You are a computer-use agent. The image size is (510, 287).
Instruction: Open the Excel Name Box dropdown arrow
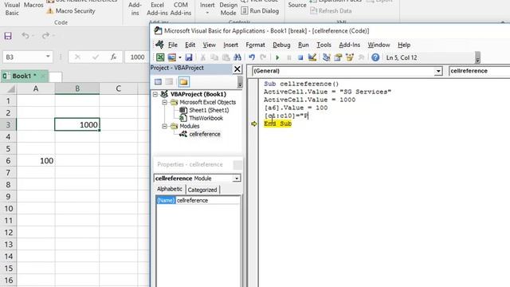48,57
